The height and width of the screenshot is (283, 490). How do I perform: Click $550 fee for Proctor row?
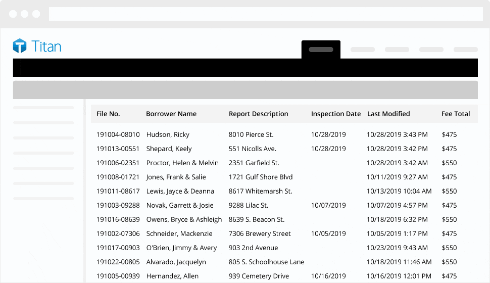point(450,163)
